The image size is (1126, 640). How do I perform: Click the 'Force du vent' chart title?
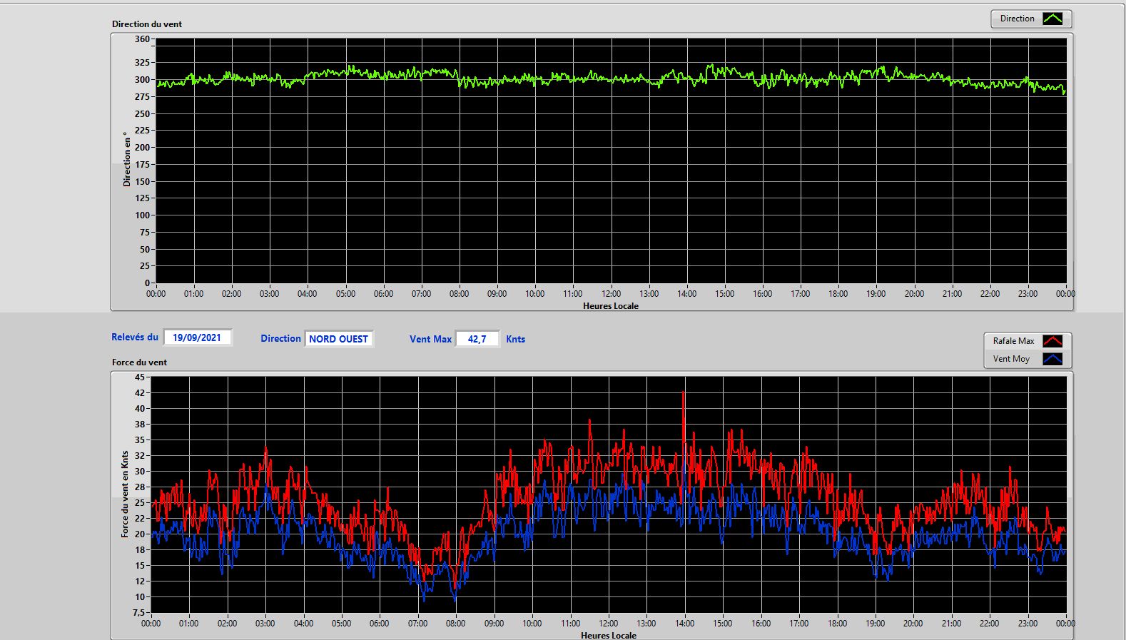pos(139,362)
